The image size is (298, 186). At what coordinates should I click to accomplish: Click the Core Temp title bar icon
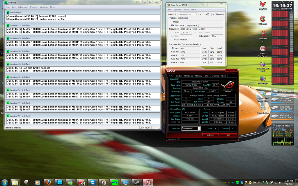(168, 5)
